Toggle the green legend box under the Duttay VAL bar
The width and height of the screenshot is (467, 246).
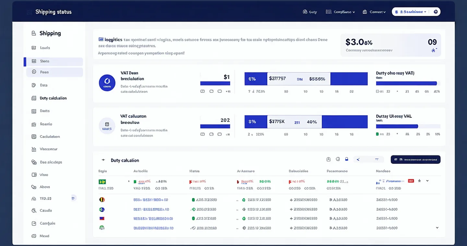pyautogui.click(x=377, y=134)
